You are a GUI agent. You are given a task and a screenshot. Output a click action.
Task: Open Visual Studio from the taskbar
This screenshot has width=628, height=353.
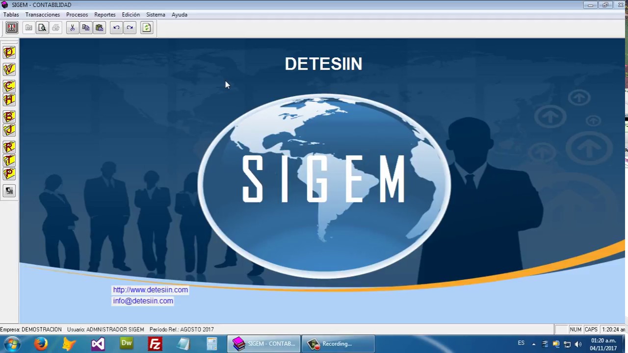(98, 344)
